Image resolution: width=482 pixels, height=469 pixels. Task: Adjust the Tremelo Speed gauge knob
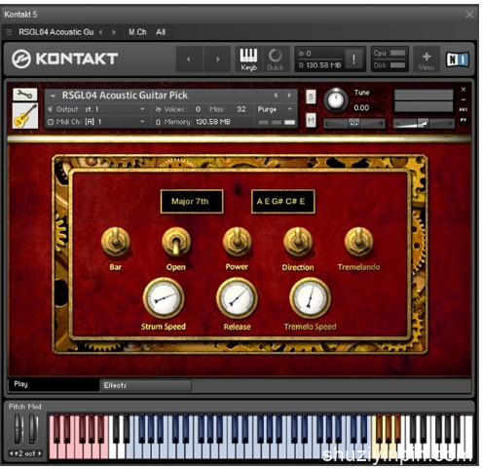(311, 298)
